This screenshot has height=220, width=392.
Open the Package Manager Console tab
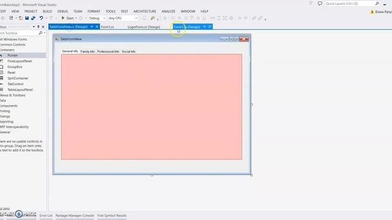pos(75,216)
